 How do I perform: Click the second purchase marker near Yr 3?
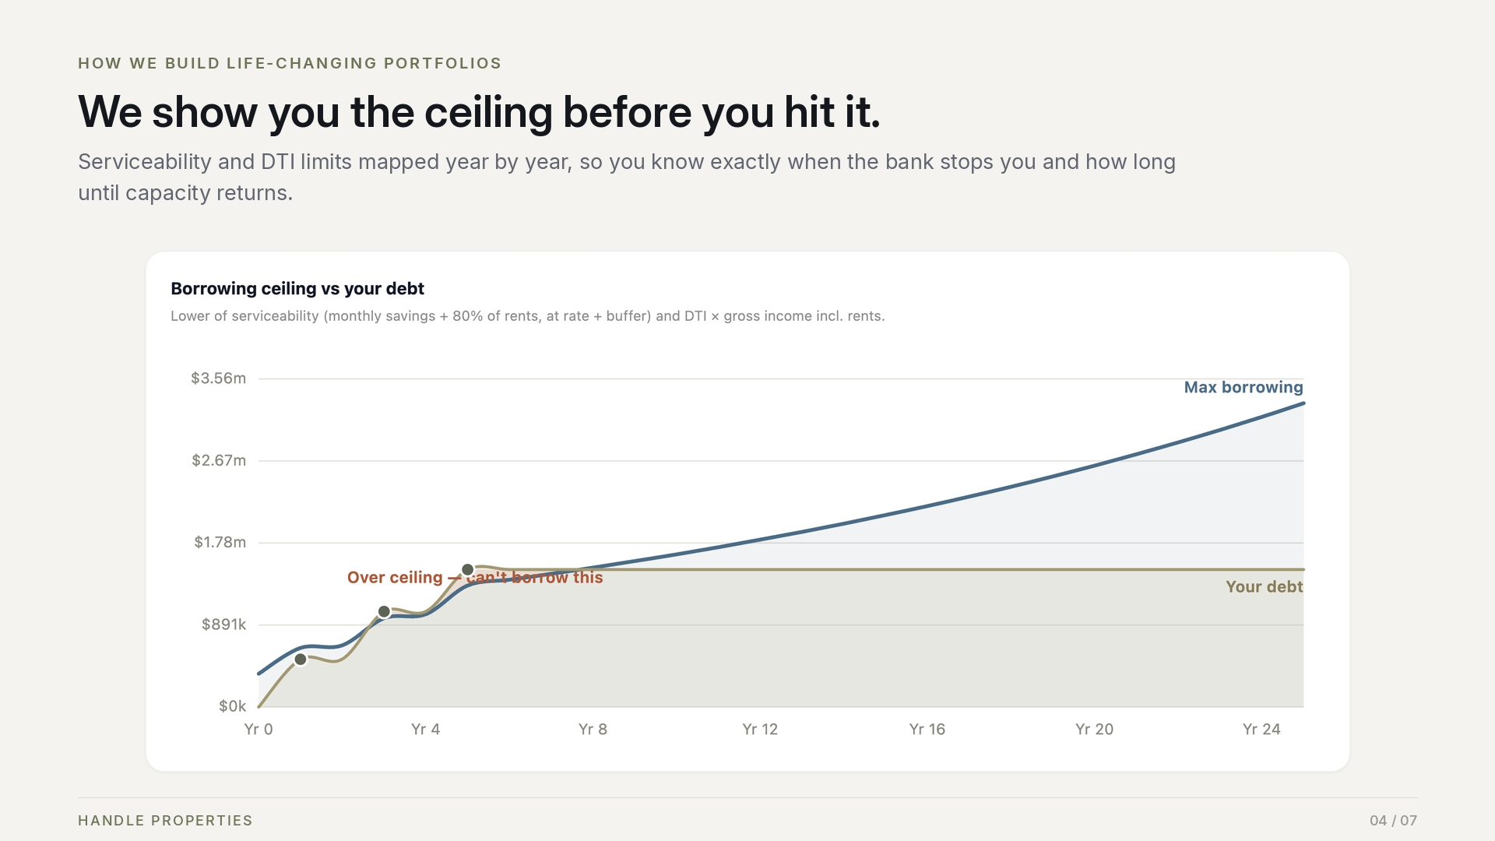click(384, 612)
